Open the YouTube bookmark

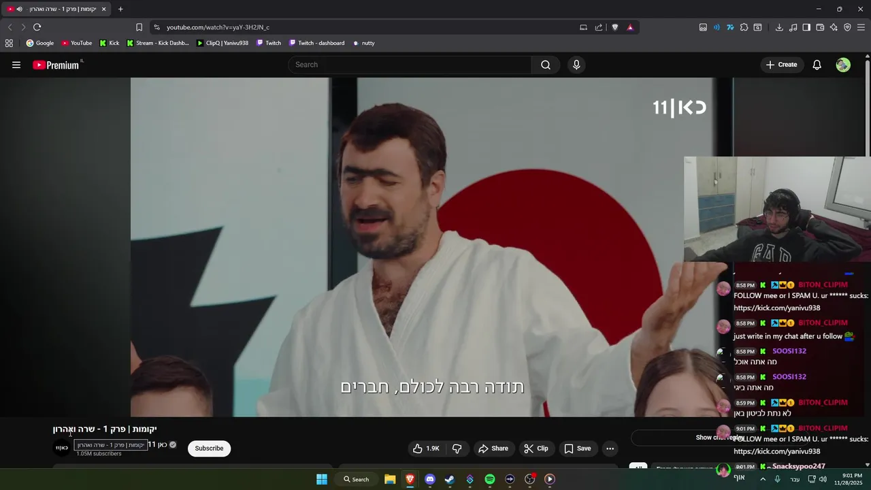coord(76,43)
